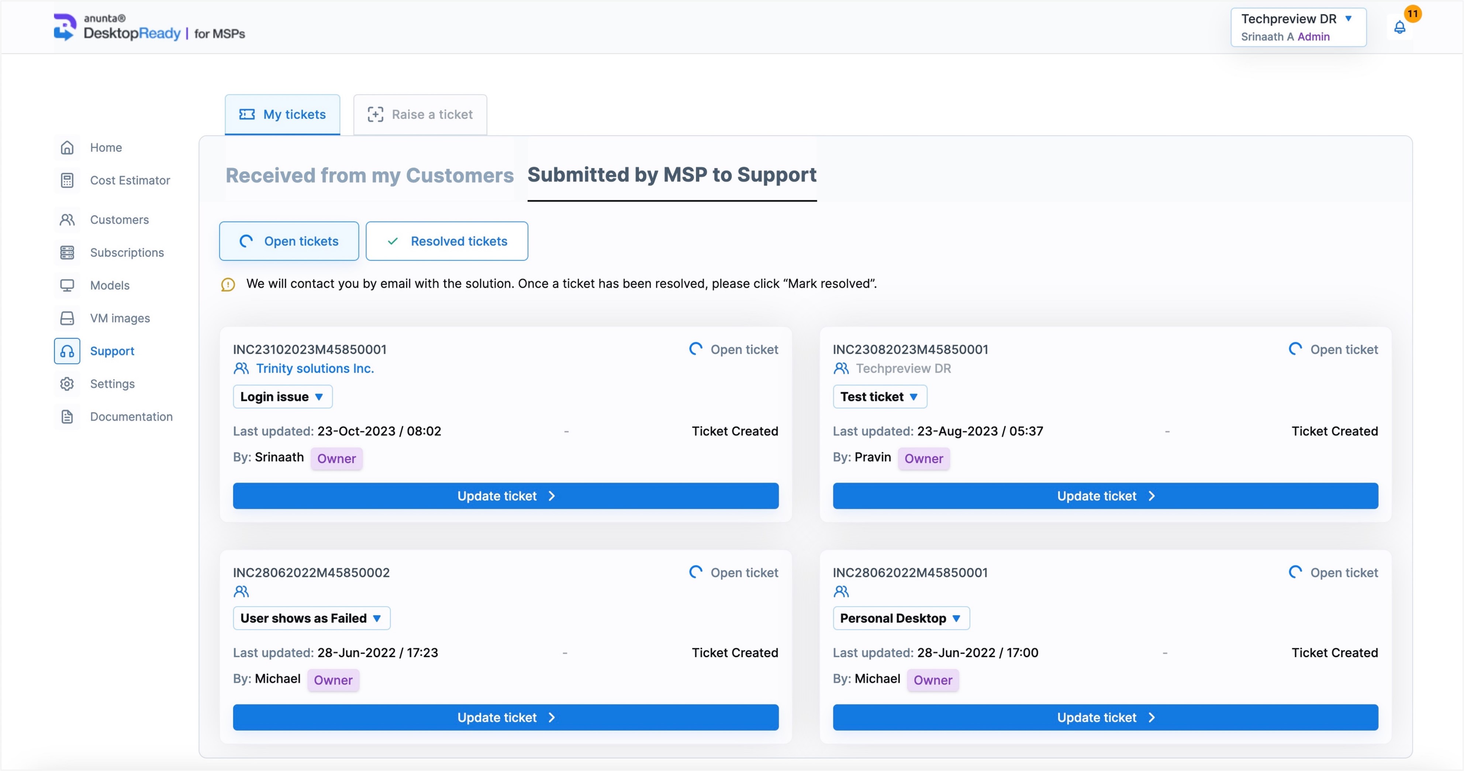
Task: Click the Subscriptions server icon in sidebar
Action: [x=67, y=253]
